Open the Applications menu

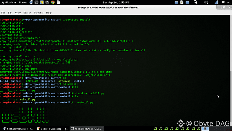pos(9,2)
